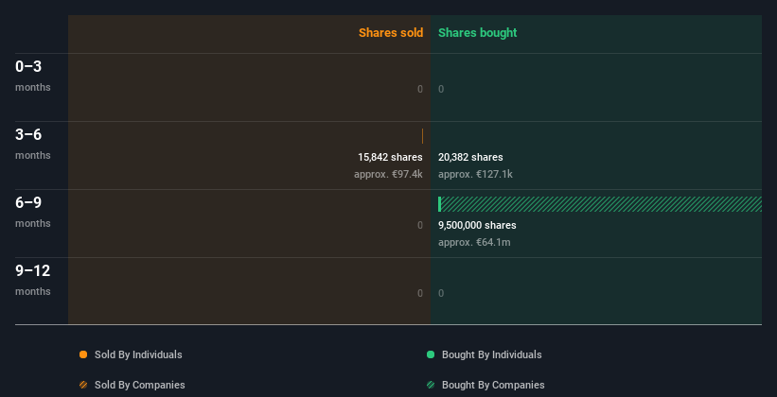777x397 pixels.
Task: Click the Shares bought column header
Action: (x=478, y=33)
